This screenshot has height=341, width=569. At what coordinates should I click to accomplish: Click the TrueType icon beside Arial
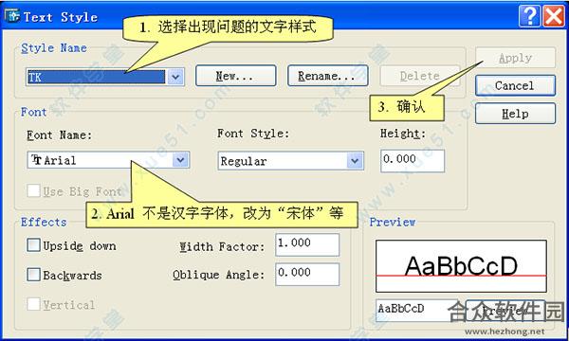[x=36, y=160]
